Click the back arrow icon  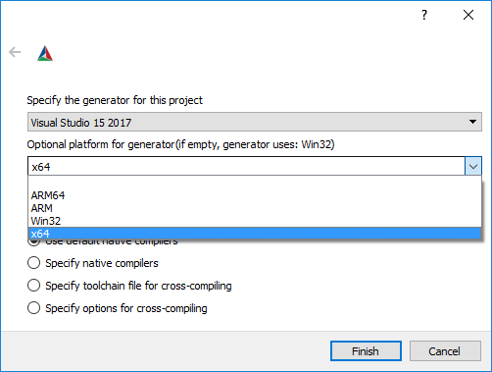click(x=15, y=52)
